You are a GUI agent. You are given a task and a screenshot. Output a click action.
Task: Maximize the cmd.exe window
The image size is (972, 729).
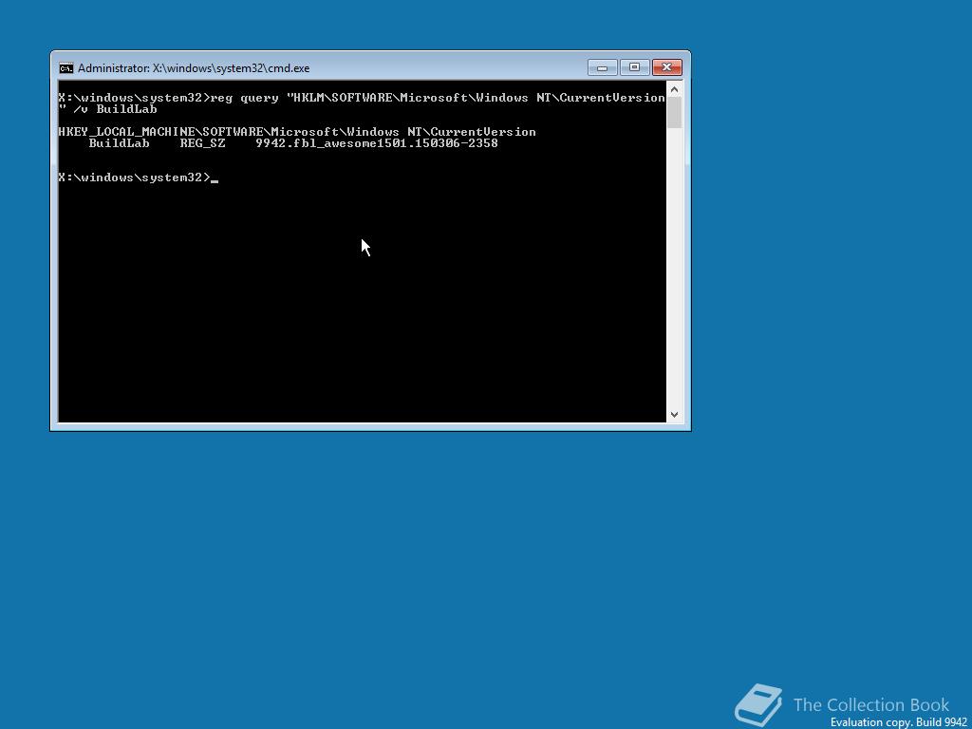634,67
